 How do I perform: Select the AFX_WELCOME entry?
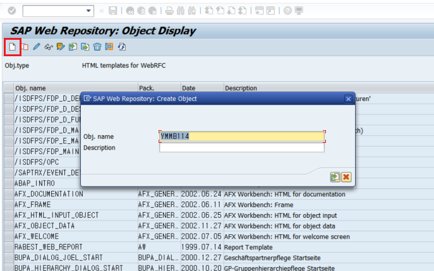tap(37, 236)
